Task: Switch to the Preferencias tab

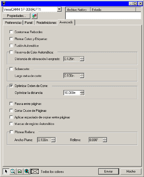Action: (13, 23)
